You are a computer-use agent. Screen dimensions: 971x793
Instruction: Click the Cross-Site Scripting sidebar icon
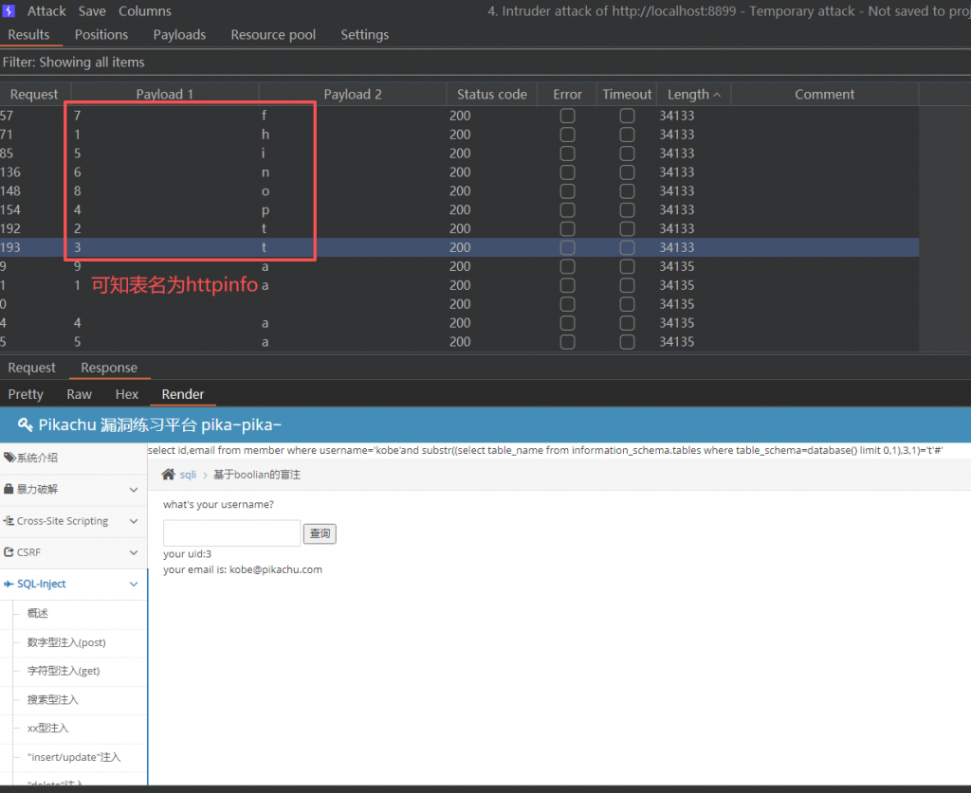click(9, 521)
